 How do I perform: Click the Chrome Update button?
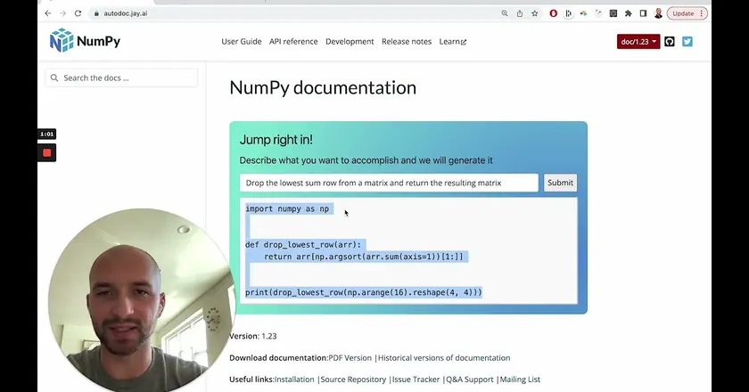(683, 13)
